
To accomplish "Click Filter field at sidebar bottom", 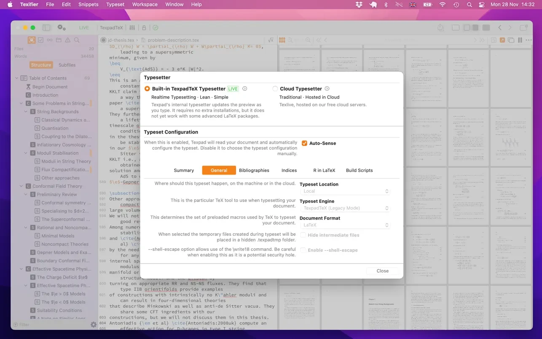I will click(51, 325).
